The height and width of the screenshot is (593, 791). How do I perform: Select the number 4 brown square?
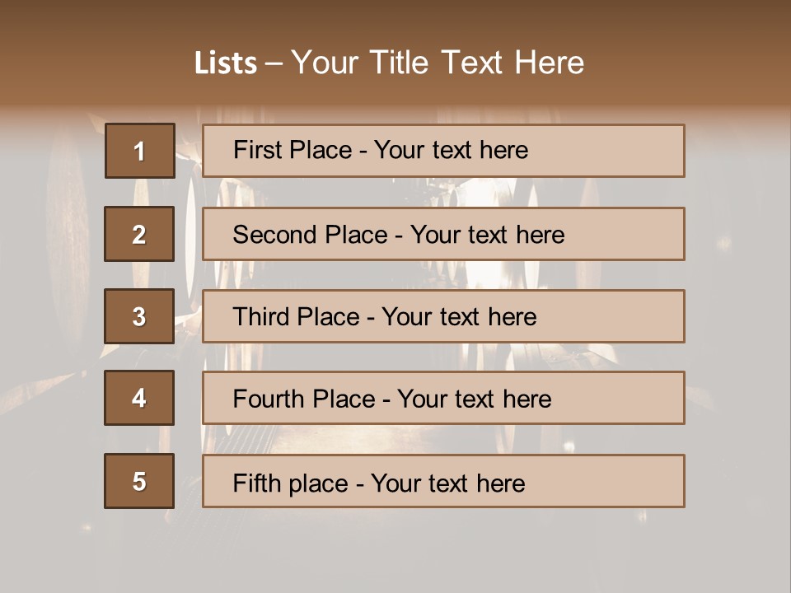tap(139, 398)
